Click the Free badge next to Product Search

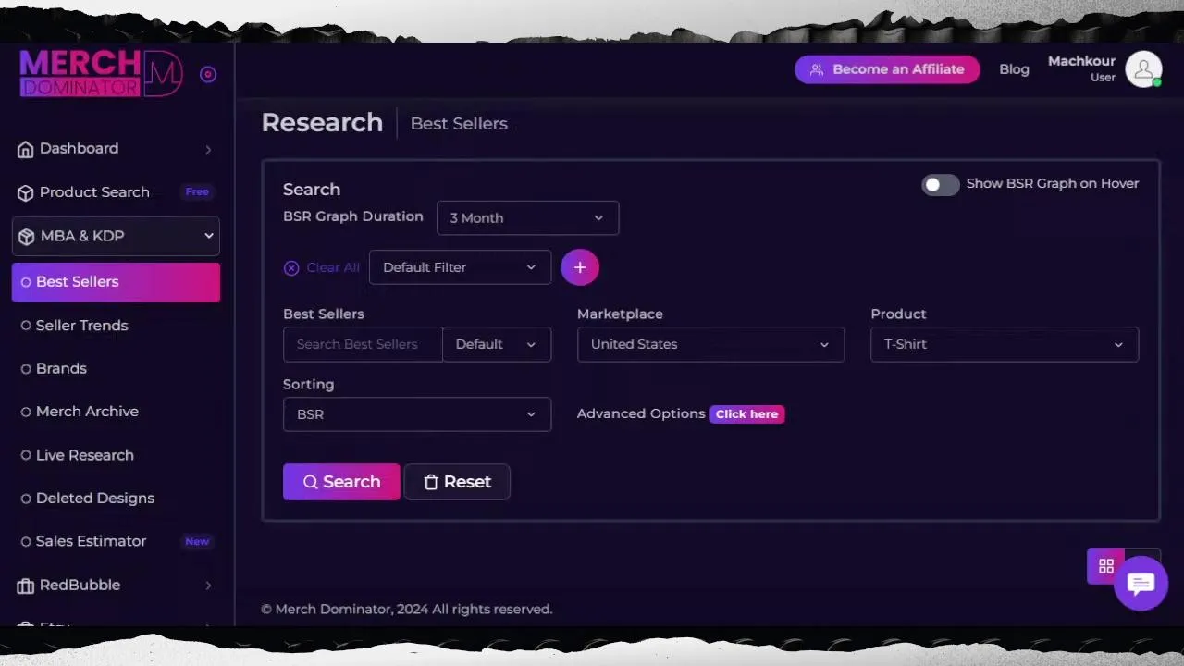pos(197,192)
